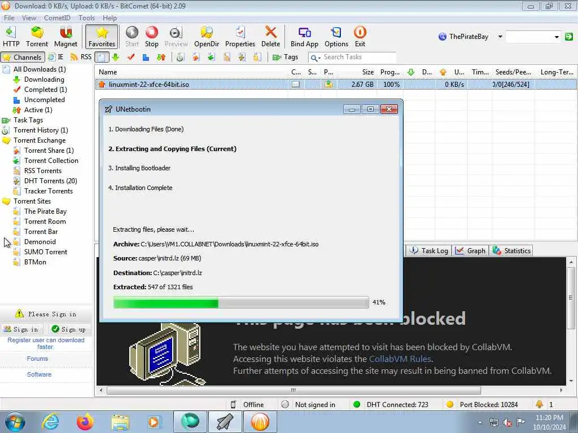Image resolution: width=578 pixels, height=433 pixels.
Task: Open the Tools menu
Action: pos(86,17)
